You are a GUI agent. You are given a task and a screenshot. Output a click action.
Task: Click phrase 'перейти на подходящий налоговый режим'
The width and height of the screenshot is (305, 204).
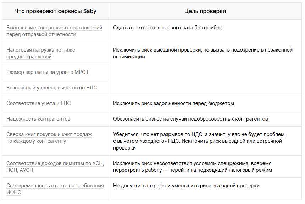click(221, 170)
